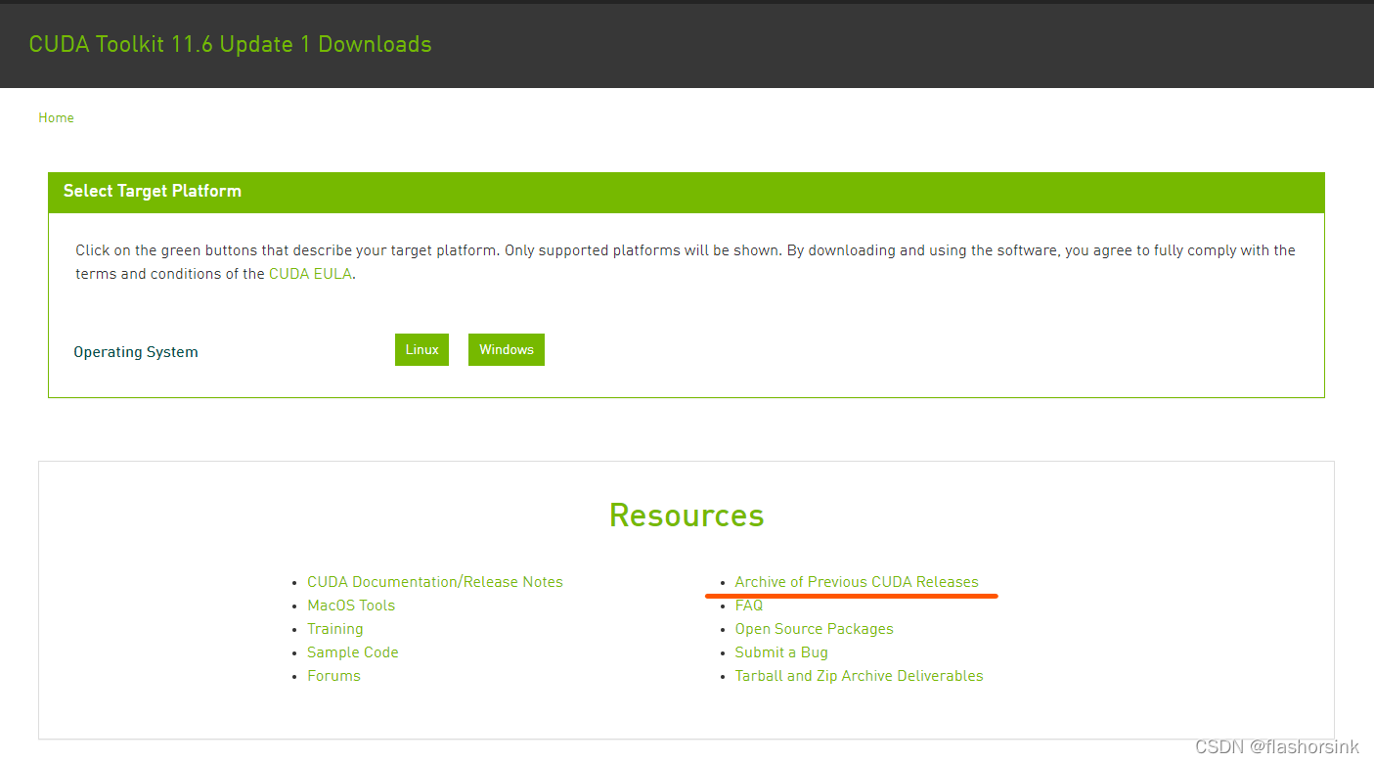Open the CUDA EULA link

click(310, 274)
